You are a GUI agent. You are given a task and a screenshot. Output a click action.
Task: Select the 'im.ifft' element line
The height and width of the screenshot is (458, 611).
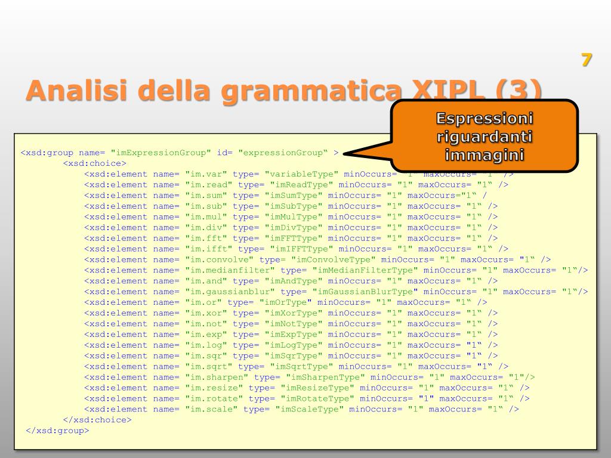(296, 249)
